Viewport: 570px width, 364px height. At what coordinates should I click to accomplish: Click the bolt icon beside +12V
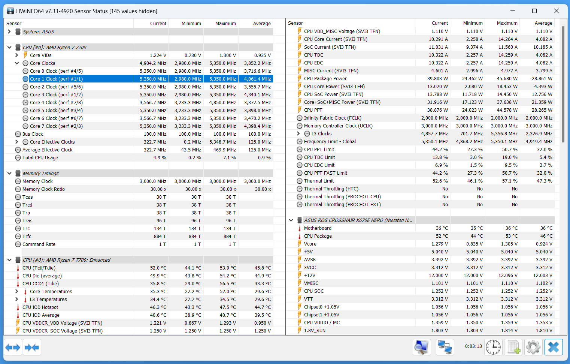[x=300, y=275]
